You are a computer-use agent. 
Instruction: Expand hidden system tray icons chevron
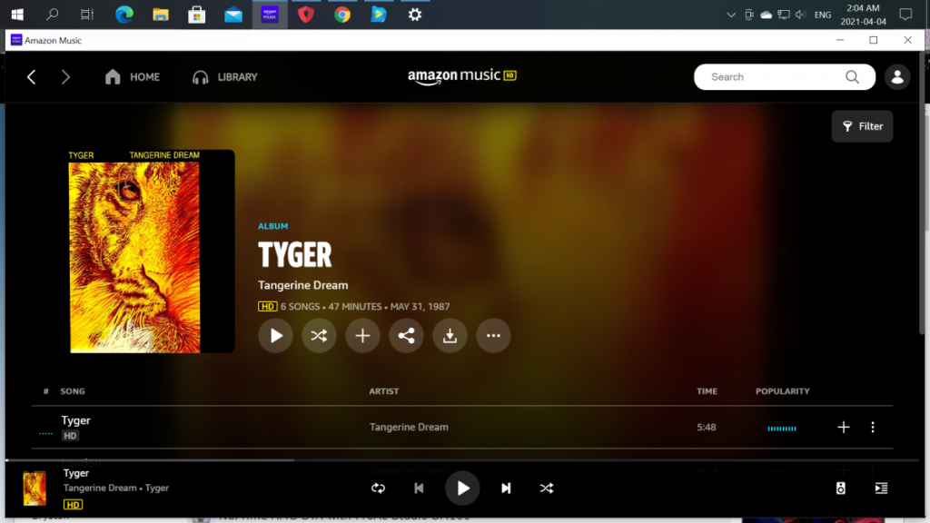(x=731, y=15)
